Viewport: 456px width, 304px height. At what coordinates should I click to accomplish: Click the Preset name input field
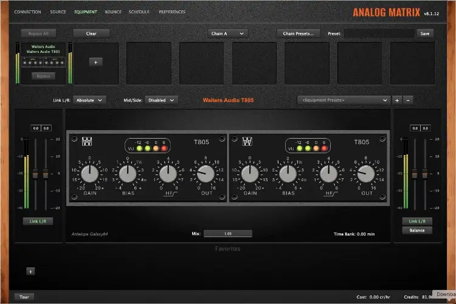378,33
